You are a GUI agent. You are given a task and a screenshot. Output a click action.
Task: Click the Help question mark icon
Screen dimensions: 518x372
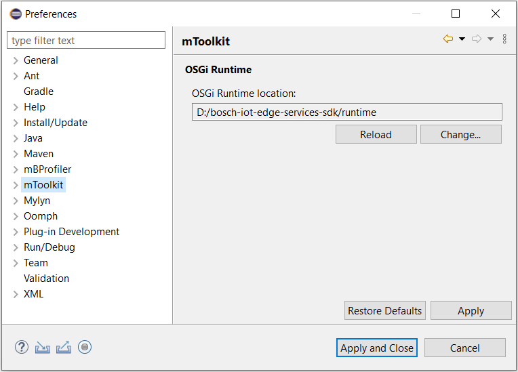click(x=22, y=348)
